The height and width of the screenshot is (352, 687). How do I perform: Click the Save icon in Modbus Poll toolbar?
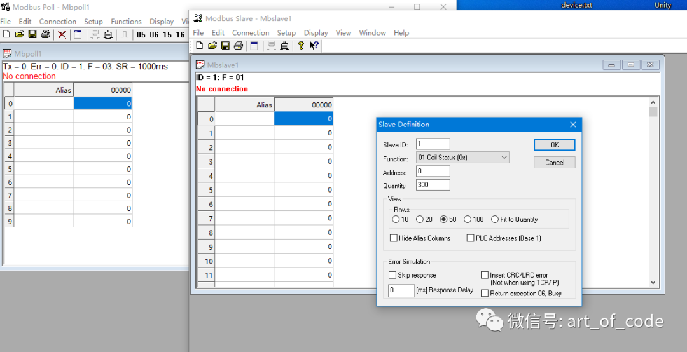pyautogui.click(x=32, y=34)
